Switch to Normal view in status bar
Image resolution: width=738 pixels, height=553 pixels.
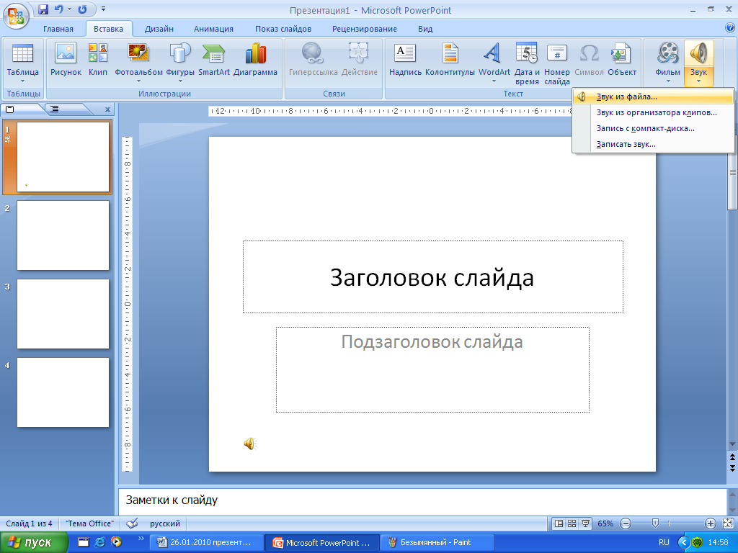[x=559, y=523]
